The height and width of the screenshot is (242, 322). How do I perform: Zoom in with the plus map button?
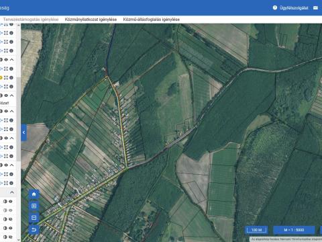coord(34,206)
